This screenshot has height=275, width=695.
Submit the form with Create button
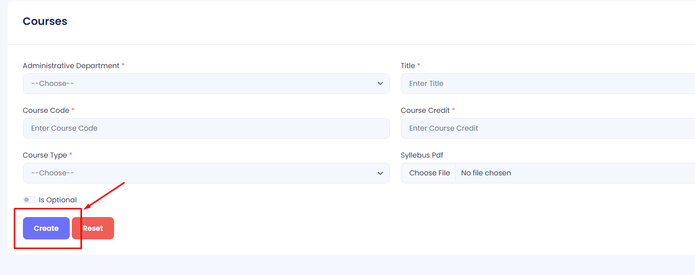tap(46, 228)
